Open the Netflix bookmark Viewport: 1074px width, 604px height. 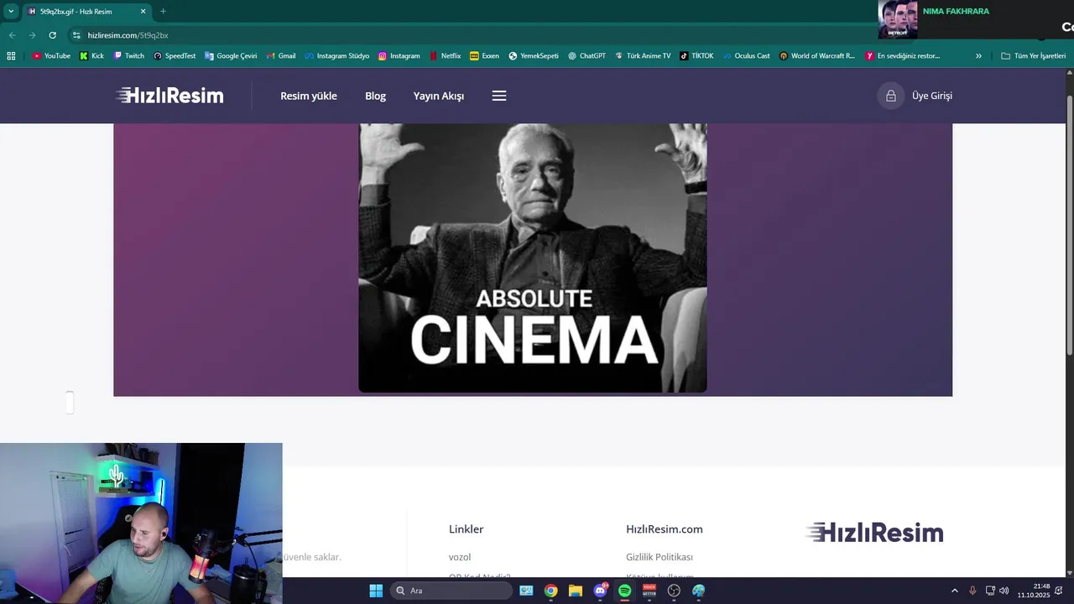(445, 55)
